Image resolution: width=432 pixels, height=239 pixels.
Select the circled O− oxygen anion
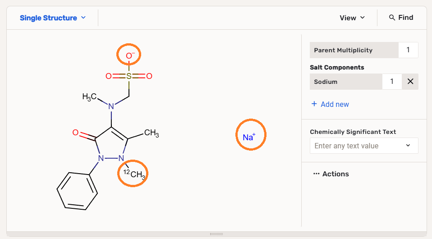pyautogui.click(x=129, y=55)
